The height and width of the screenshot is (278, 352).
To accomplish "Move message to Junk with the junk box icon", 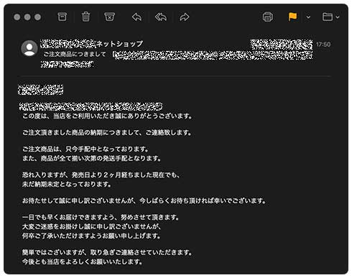I will tap(109, 17).
